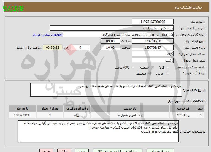Click the نوع فرآیند خرید label
The height and width of the screenshot is (152, 211).
[x=194, y=74]
